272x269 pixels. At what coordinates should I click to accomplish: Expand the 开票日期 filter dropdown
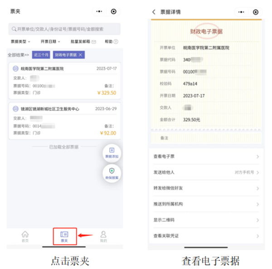(x=50, y=42)
